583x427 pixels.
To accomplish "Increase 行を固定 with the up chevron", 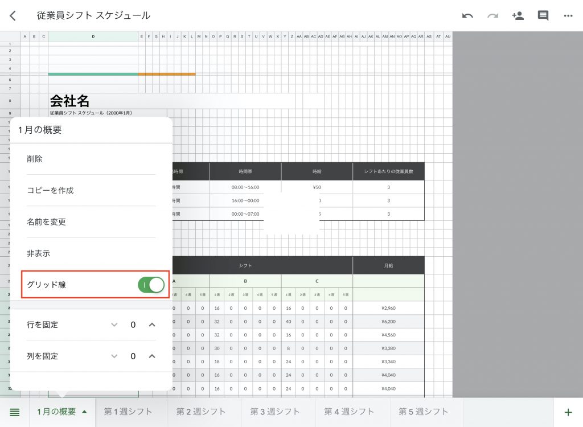I will 152,325.
